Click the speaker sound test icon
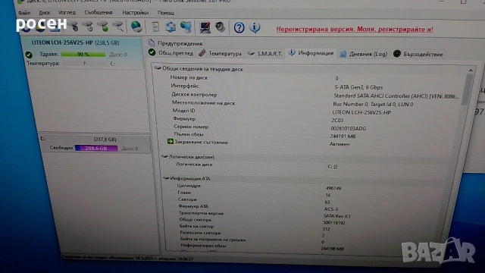 [220, 27]
